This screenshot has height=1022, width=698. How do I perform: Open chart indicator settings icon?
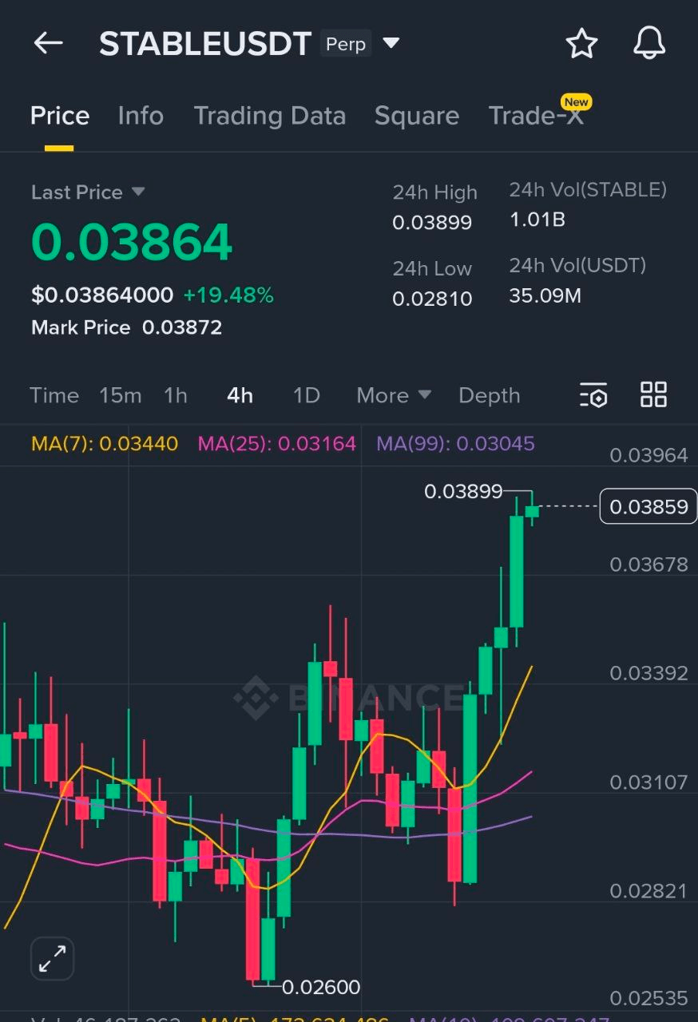593,394
